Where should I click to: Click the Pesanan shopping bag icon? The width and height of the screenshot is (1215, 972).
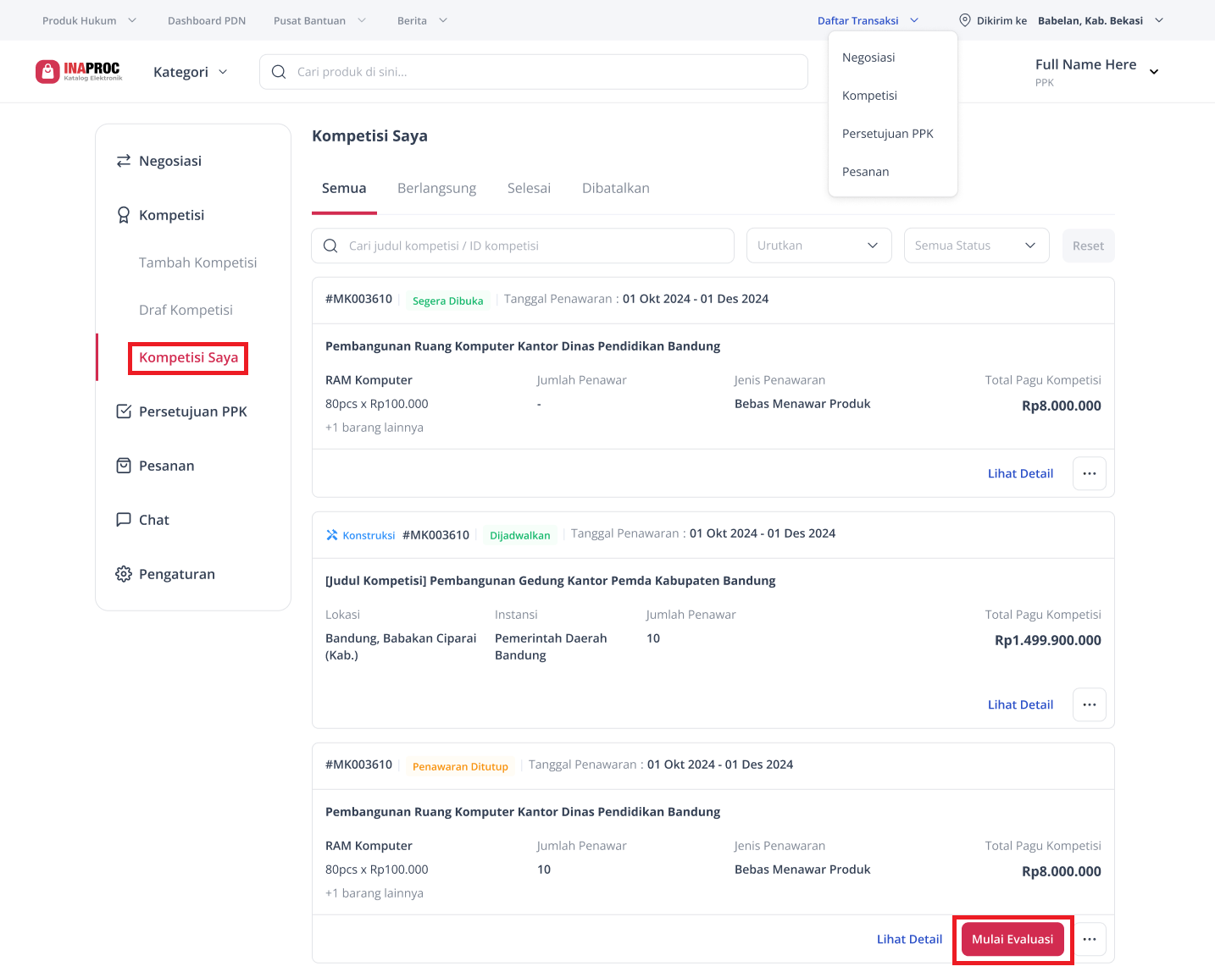(124, 466)
